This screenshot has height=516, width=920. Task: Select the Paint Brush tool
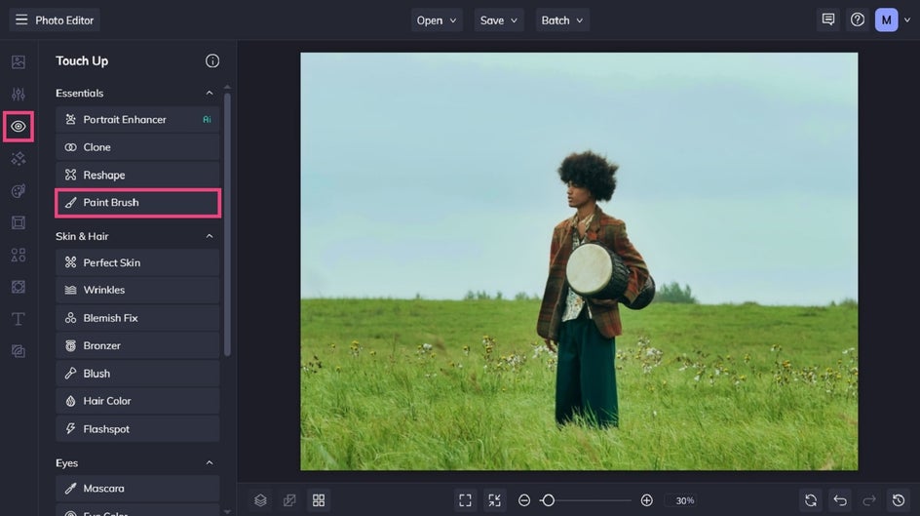(137, 203)
